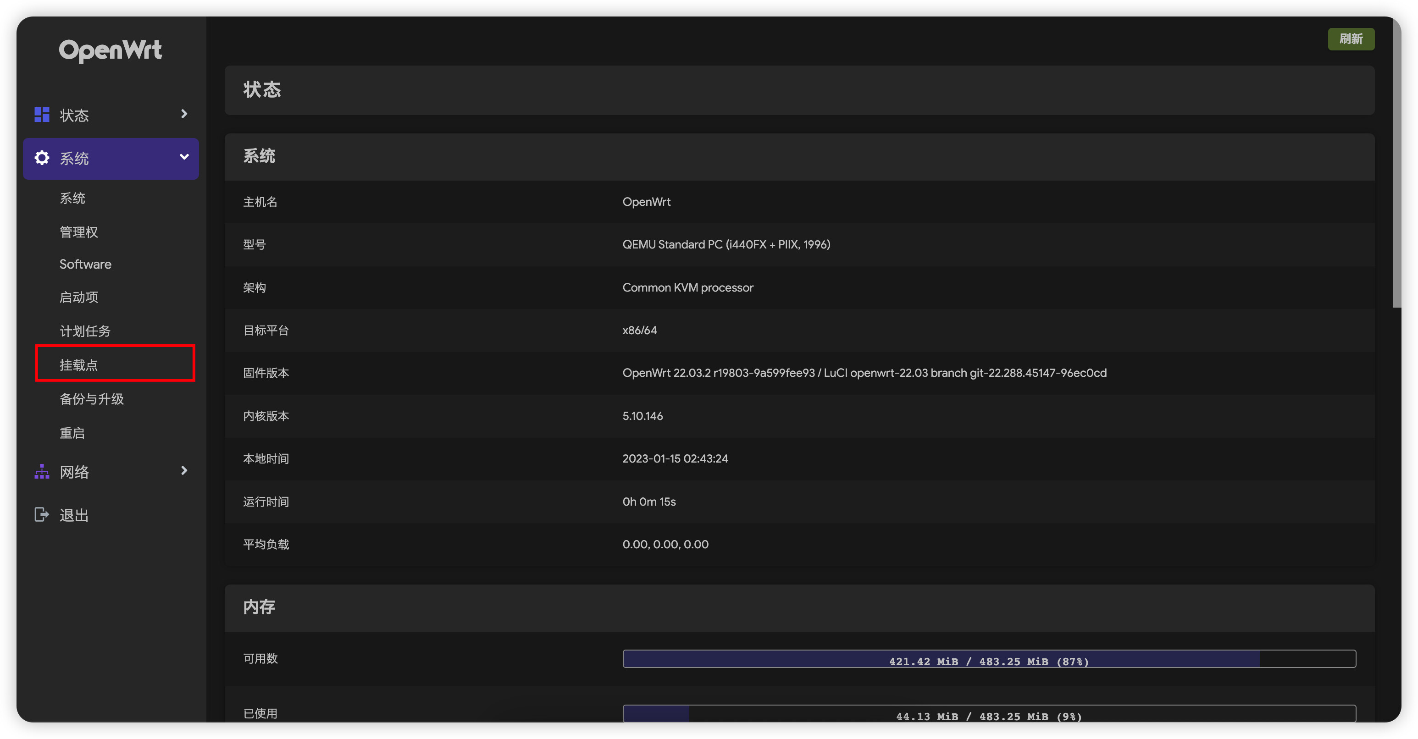Click the Common KVM processor value
The height and width of the screenshot is (739, 1418).
coord(687,287)
